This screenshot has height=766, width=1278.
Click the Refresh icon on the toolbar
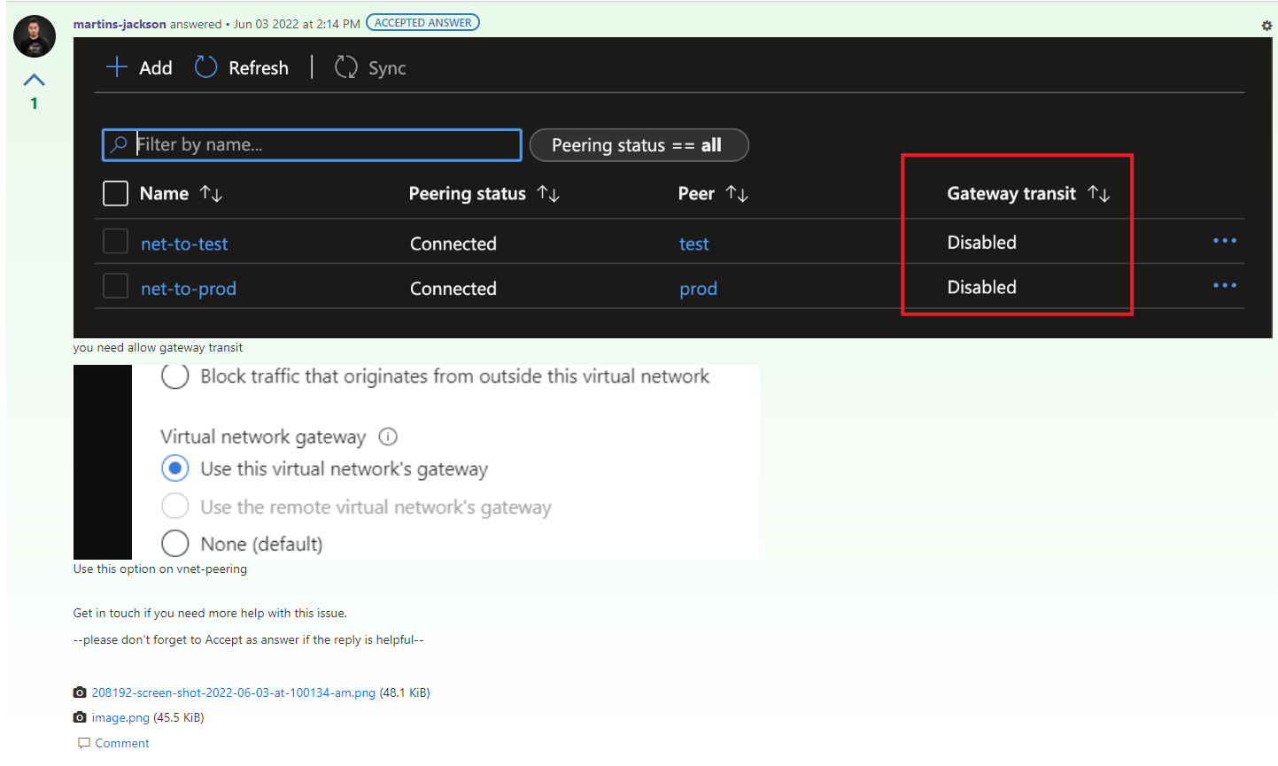[x=205, y=67]
